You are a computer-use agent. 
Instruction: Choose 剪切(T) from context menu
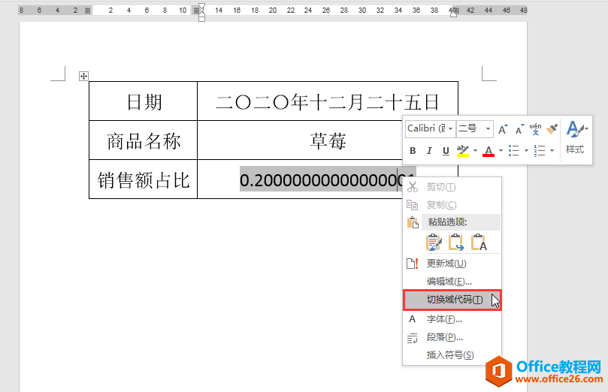[452, 187]
